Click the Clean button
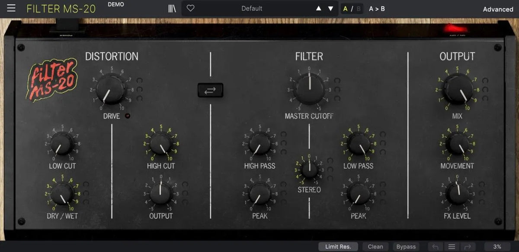519x252 pixels. click(375, 246)
